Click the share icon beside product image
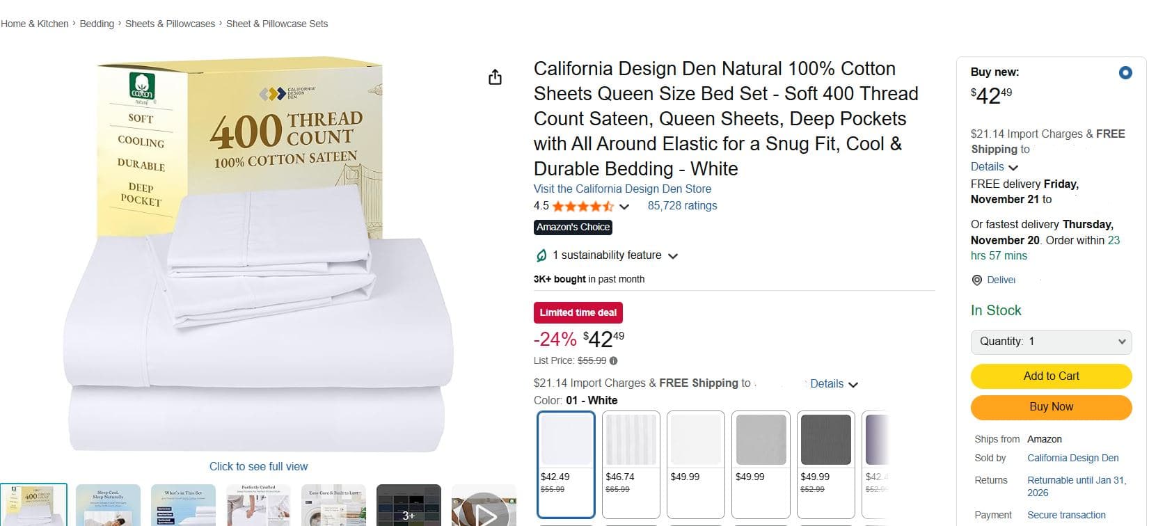 495,77
